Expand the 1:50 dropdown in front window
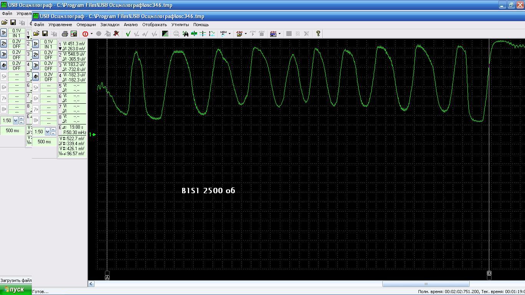The width and height of the screenshot is (525, 295). point(48,132)
